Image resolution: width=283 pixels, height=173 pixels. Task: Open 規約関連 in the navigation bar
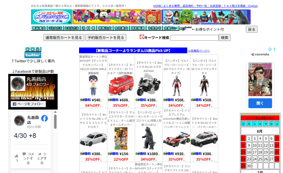[x=138, y=28]
